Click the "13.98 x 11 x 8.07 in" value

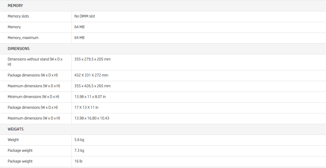pos(90,97)
